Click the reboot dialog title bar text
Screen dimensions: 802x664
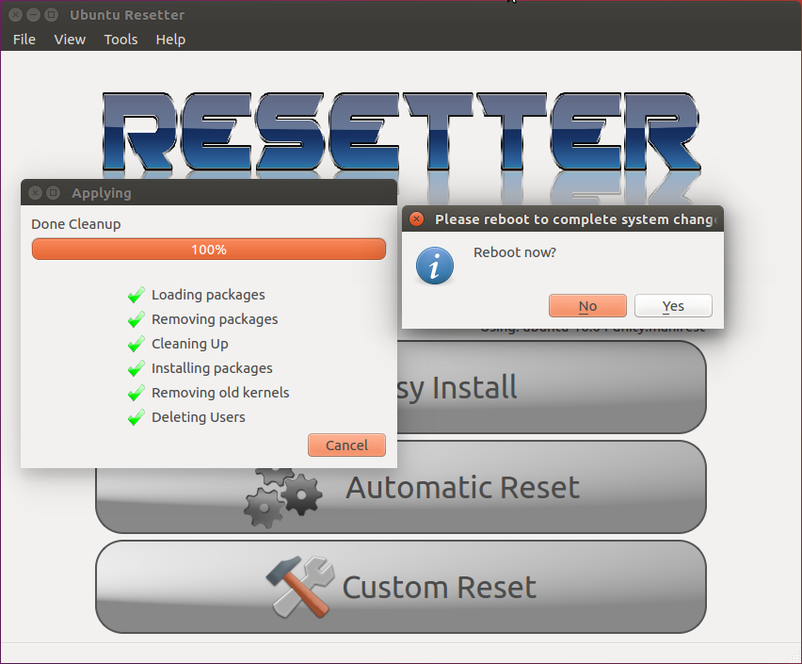point(575,219)
